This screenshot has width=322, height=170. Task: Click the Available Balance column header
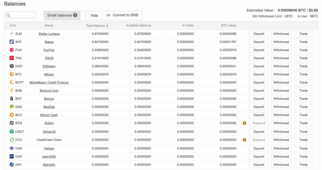pos(138,26)
